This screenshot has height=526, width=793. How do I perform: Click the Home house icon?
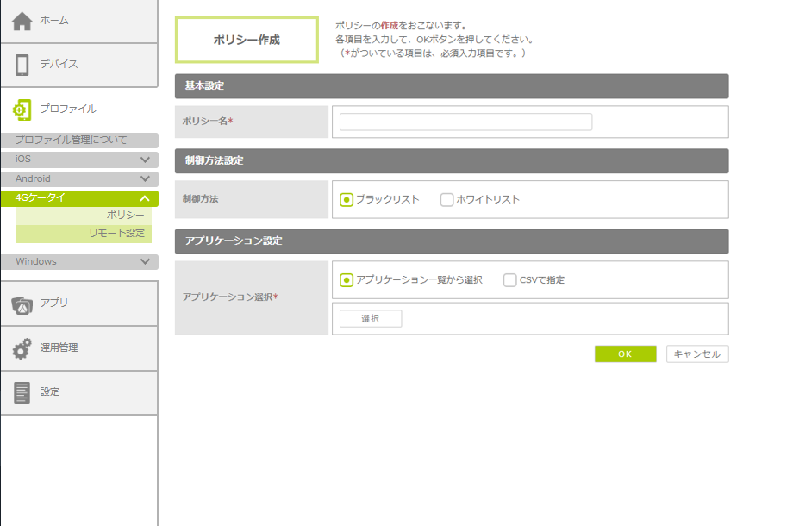click(22, 21)
